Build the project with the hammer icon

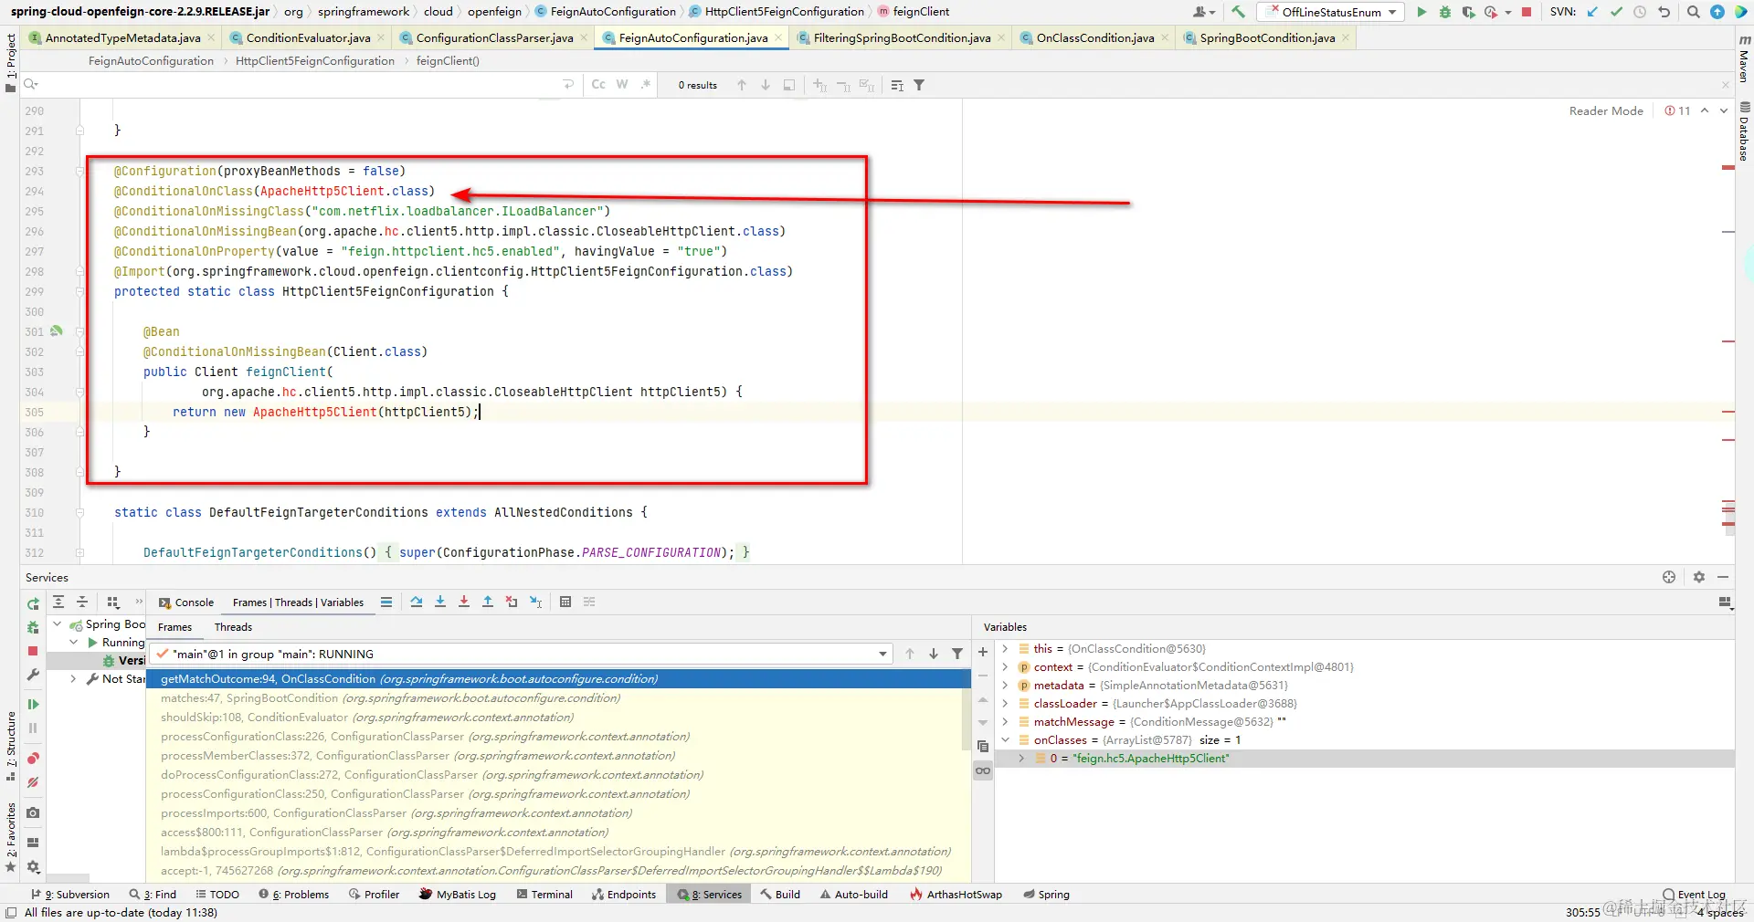[1238, 12]
